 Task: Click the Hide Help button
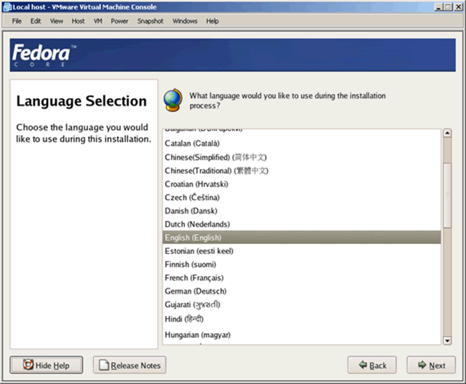(x=46, y=365)
